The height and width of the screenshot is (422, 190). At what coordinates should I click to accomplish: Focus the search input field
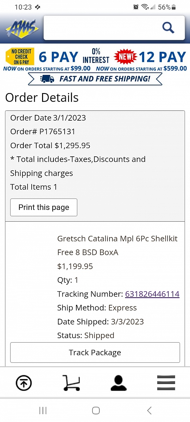101,28
